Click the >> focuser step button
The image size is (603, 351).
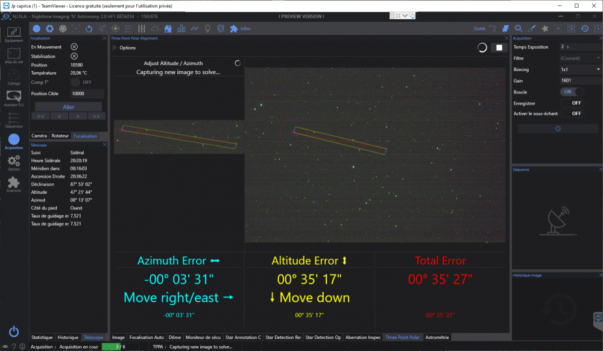pos(96,116)
